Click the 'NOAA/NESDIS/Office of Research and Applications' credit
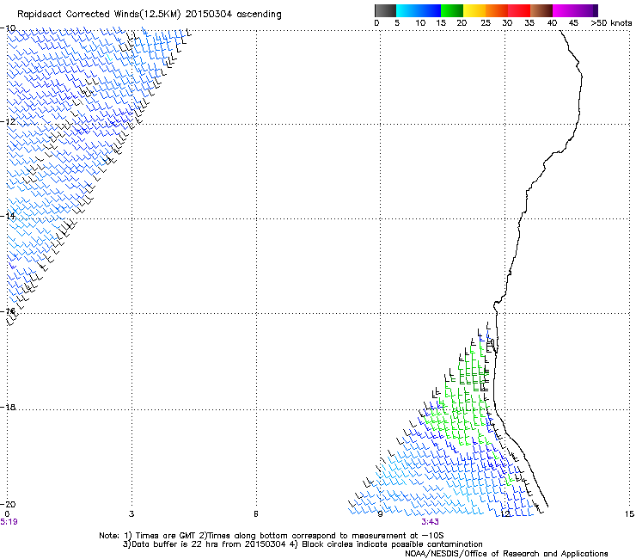Image resolution: width=636 pixels, height=559 pixels. (x=506, y=553)
